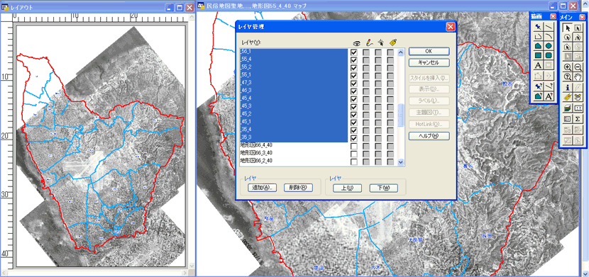Check visibility box for layer 地形図66_2_40

tap(353, 162)
